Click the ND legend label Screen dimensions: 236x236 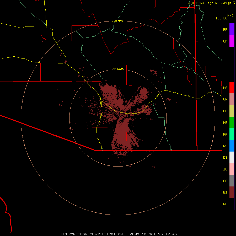225,204
